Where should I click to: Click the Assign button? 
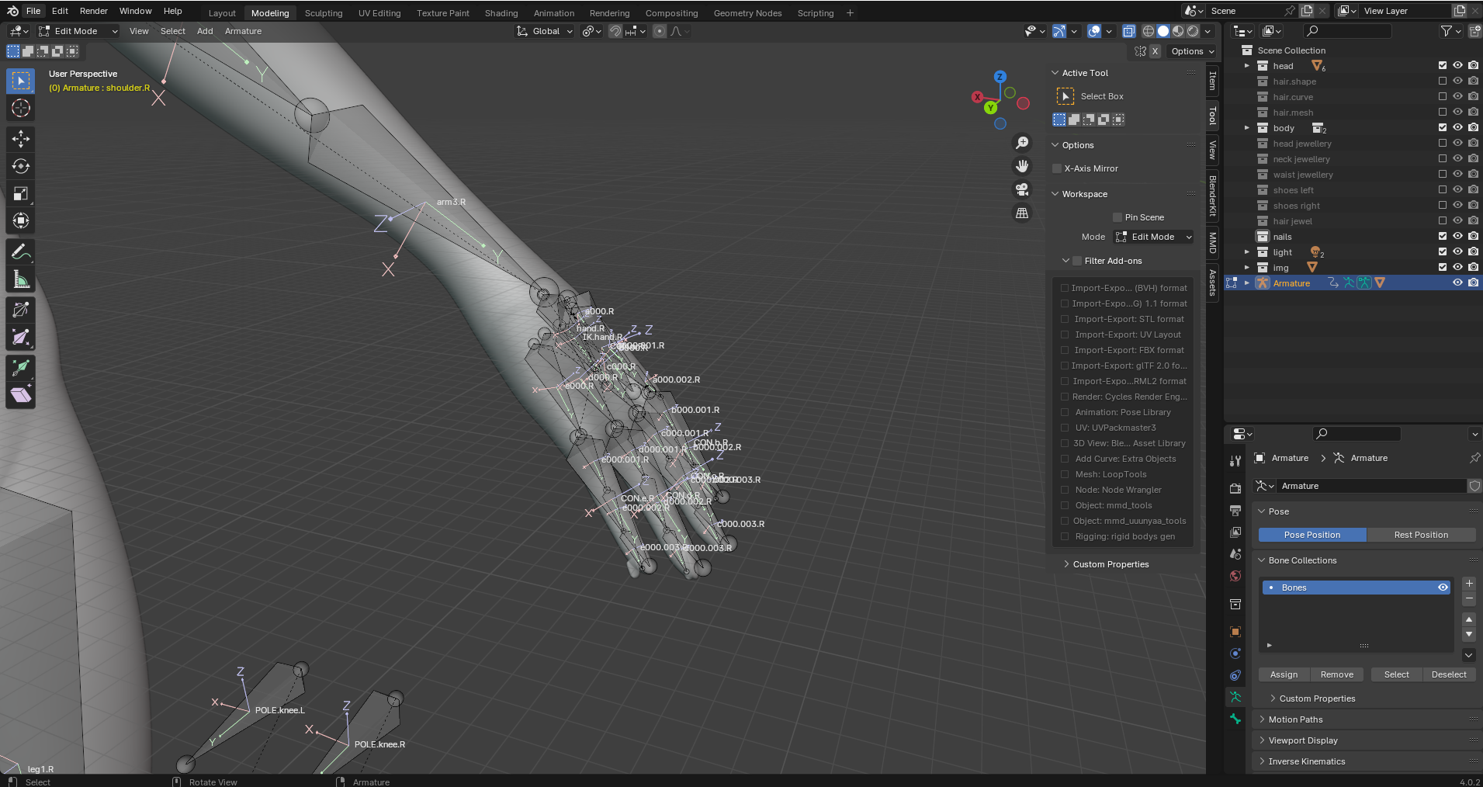(1284, 674)
